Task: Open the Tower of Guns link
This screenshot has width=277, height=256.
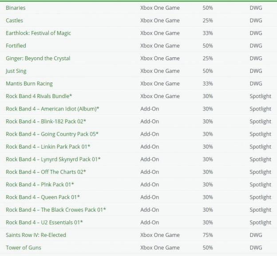Action: point(24,248)
